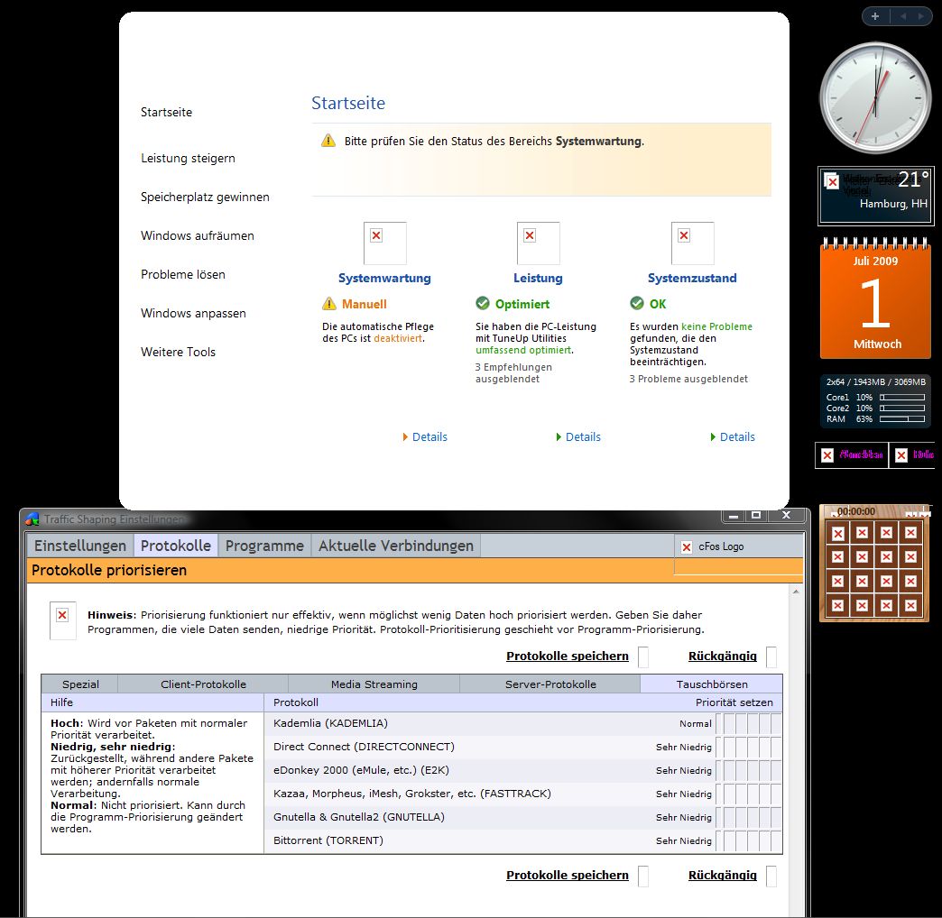Click 3 Empfehlungen ausgeblendet text

click(x=513, y=372)
